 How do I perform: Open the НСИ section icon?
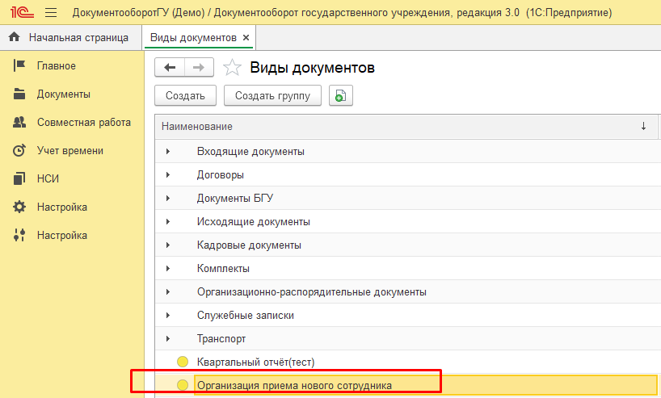pos(19,178)
